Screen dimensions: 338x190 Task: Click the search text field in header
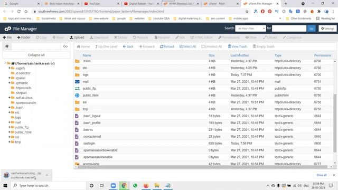click(x=289, y=28)
